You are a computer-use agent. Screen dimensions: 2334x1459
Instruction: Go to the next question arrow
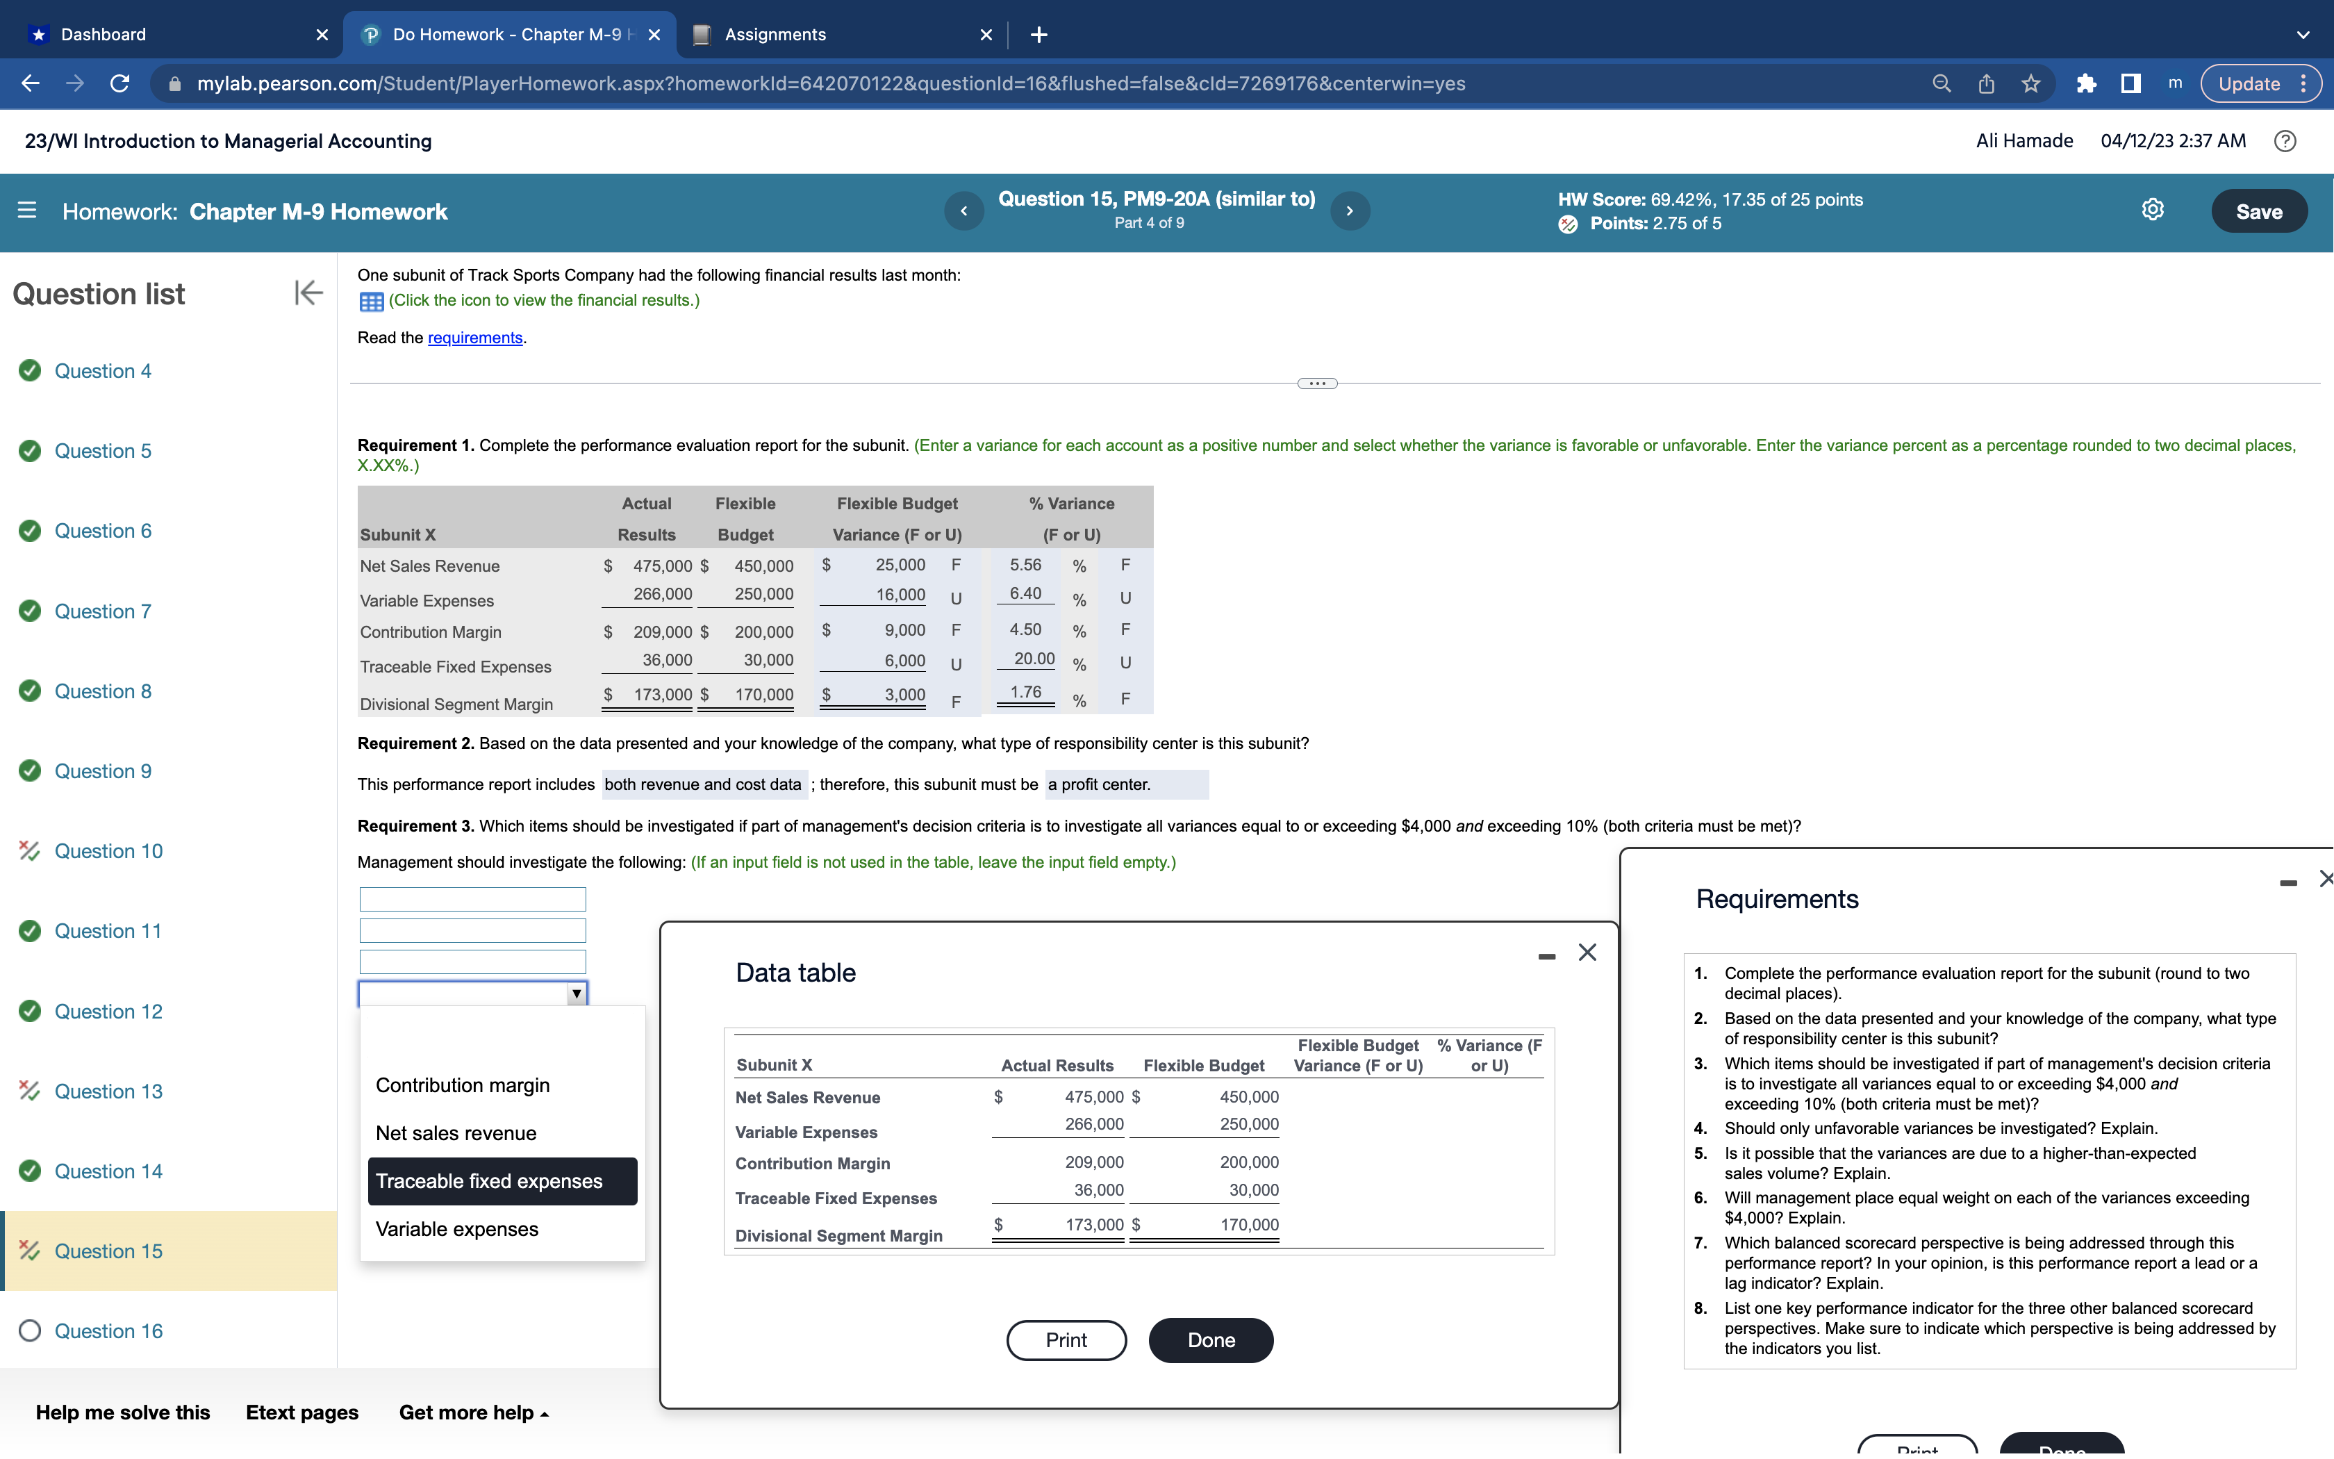[x=1349, y=211]
